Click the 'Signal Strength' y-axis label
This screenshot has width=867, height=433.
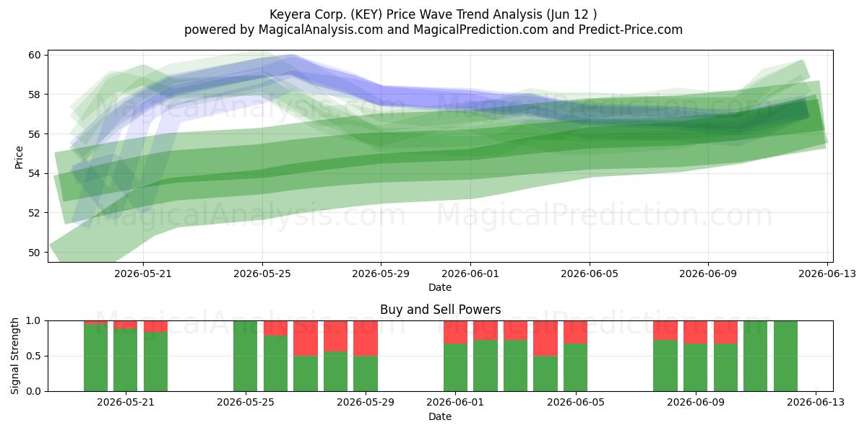[15, 356]
